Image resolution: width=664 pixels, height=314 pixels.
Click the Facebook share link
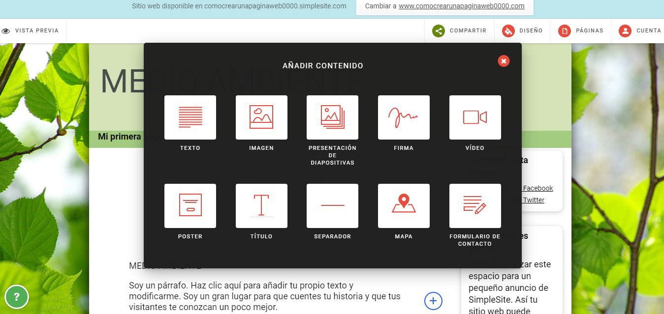pyautogui.click(x=538, y=188)
